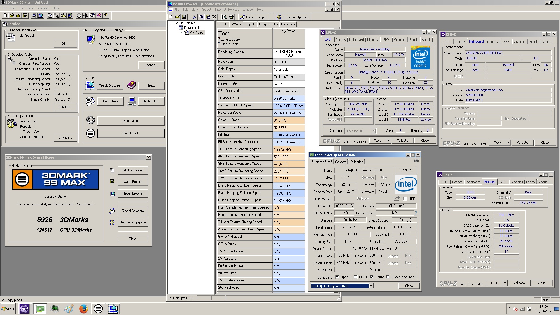
Task: Click the Copy icon in Result Browser toolbar
Action: click(201, 17)
